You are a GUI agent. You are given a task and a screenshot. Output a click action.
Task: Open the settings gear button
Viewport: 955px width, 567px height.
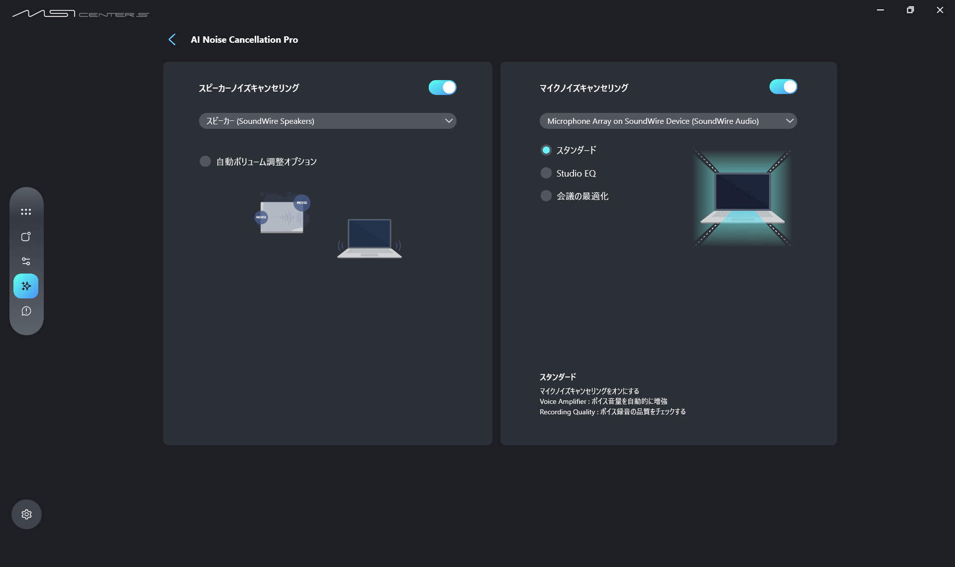[26, 514]
